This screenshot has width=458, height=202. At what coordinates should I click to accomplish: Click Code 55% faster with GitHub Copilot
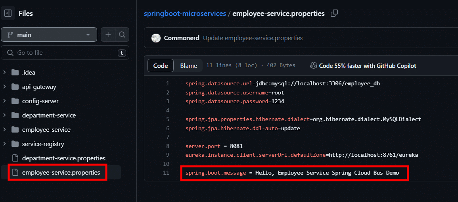368,66
